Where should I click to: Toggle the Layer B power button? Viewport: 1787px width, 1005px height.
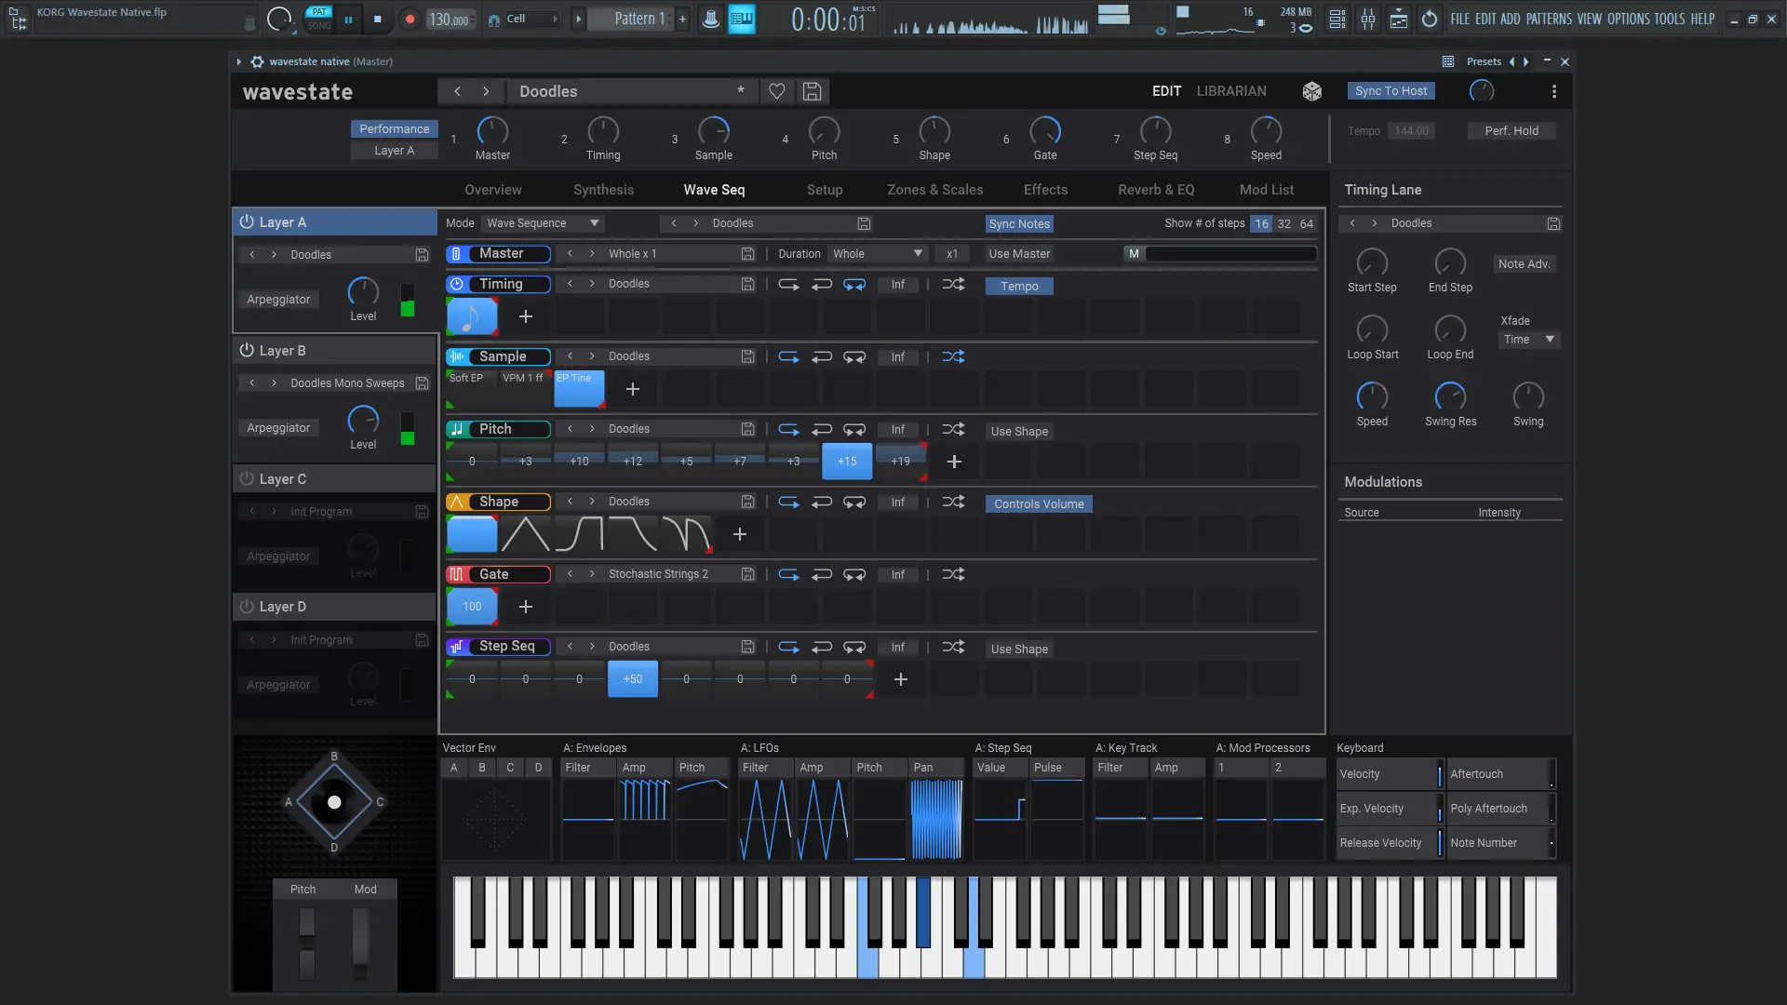247,351
